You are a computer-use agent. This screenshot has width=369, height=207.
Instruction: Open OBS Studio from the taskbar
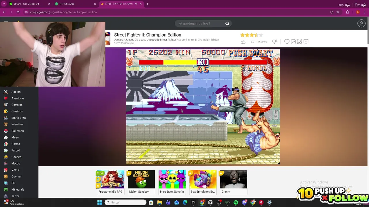[219, 202]
